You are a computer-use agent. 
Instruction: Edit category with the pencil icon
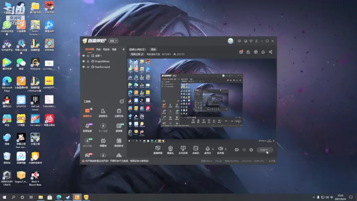tap(142, 54)
